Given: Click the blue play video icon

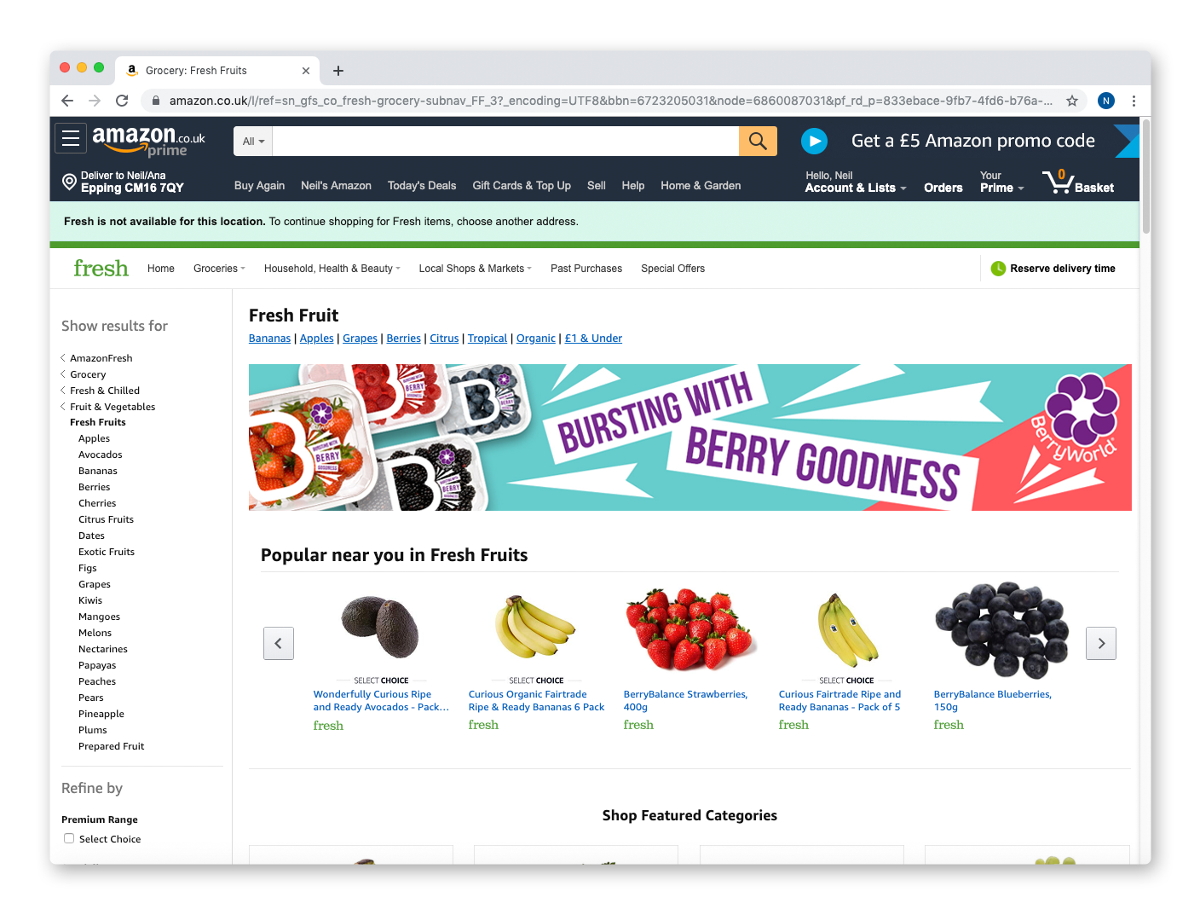Looking at the screenshot, I should click(814, 141).
